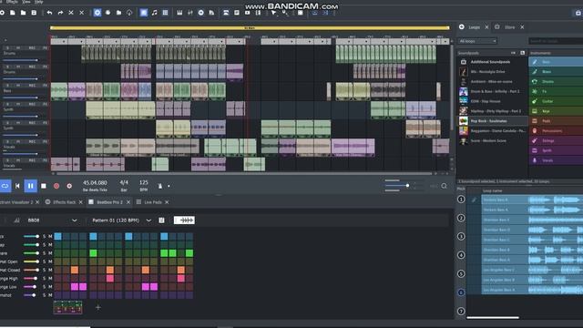Jump to start with skip-back button
This screenshot has height=328, width=583.
(17, 186)
